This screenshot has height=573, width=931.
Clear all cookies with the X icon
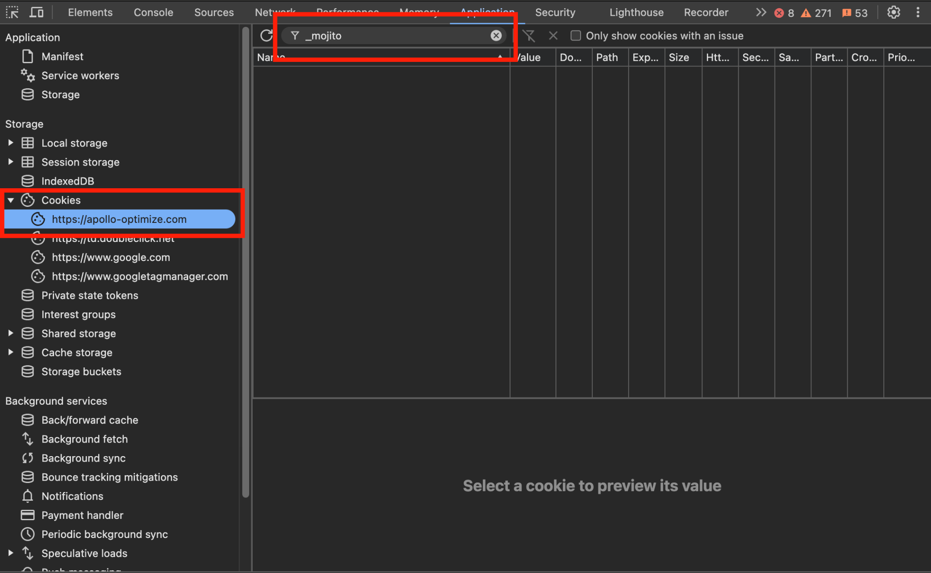pyautogui.click(x=553, y=35)
